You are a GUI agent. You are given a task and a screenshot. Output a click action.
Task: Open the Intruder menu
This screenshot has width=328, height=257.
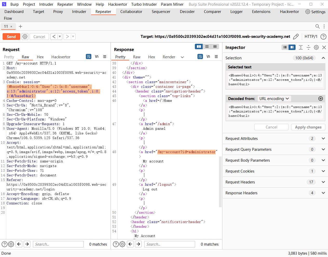coord(46,4)
